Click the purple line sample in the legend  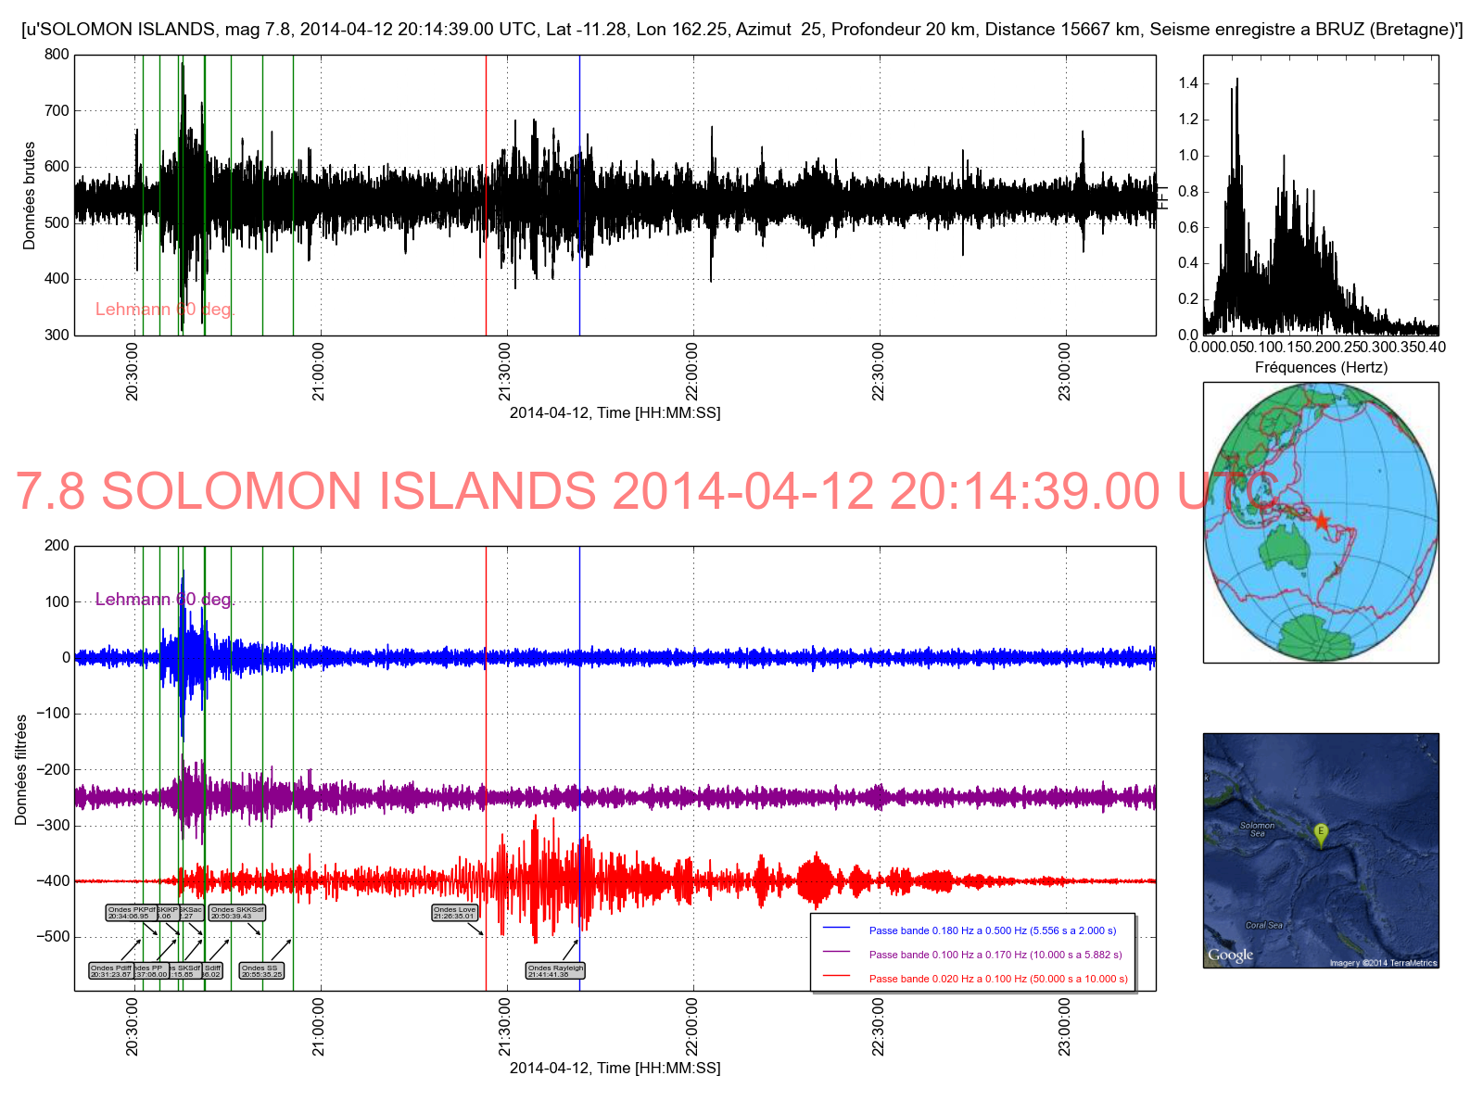click(x=836, y=952)
